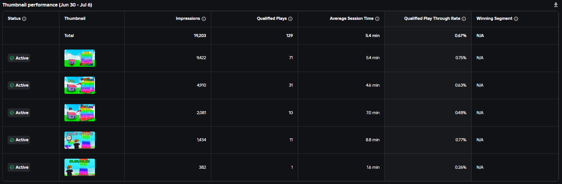Image resolution: width=562 pixels, height=184 pixels.
Task: Click the Active status for the 4,910 impressions row
Action: click(19, 85)
